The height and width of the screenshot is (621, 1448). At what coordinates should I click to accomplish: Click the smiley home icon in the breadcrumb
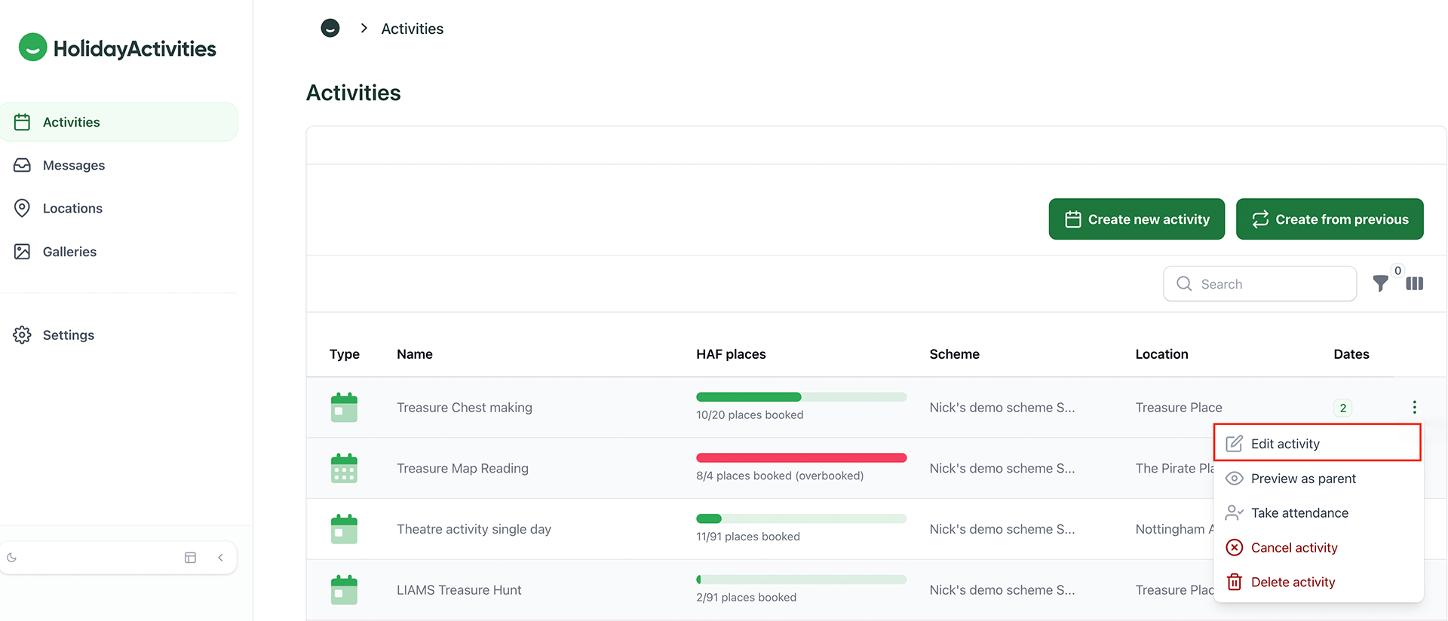330,28
